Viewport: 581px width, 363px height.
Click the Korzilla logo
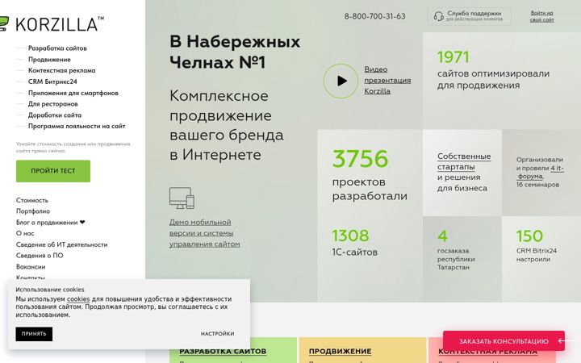(x=52, y=24)
